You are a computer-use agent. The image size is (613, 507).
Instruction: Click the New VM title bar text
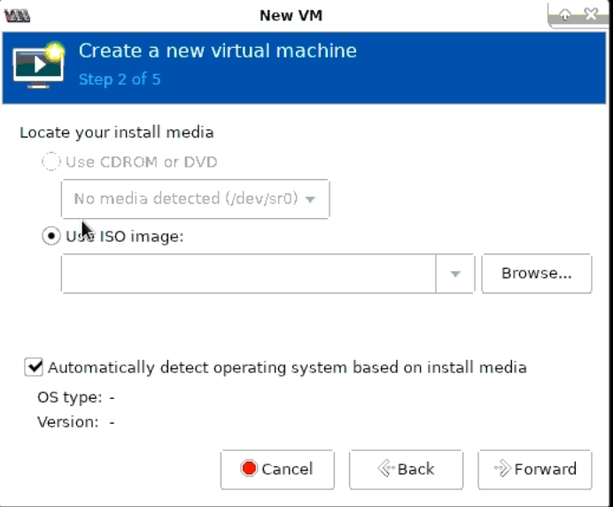(x=288, y=15)
